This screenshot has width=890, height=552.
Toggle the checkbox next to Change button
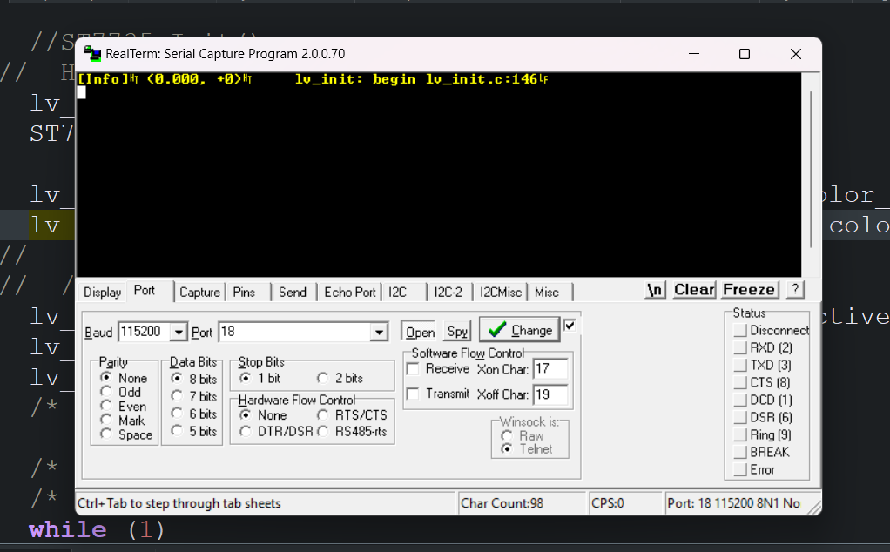(570, 326)
